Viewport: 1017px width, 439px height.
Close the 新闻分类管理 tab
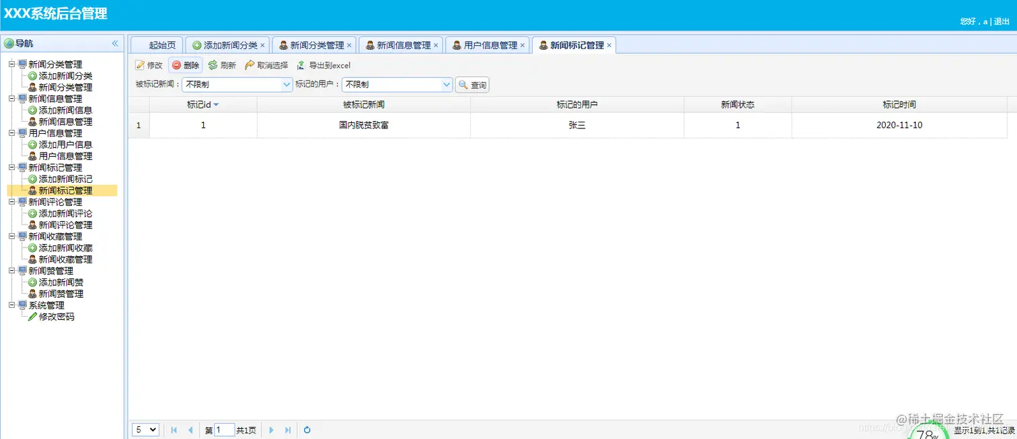[x=349, y=46]
